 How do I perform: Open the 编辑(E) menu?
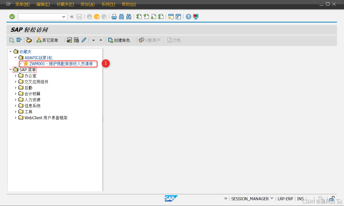point(43,4)
